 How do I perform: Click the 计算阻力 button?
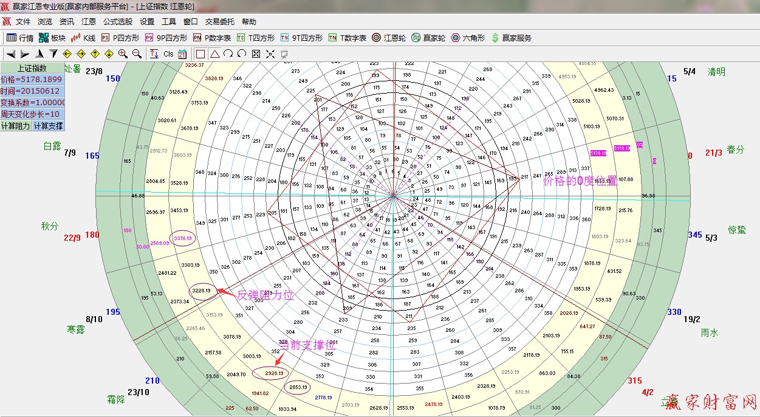[x=15, y=126]
